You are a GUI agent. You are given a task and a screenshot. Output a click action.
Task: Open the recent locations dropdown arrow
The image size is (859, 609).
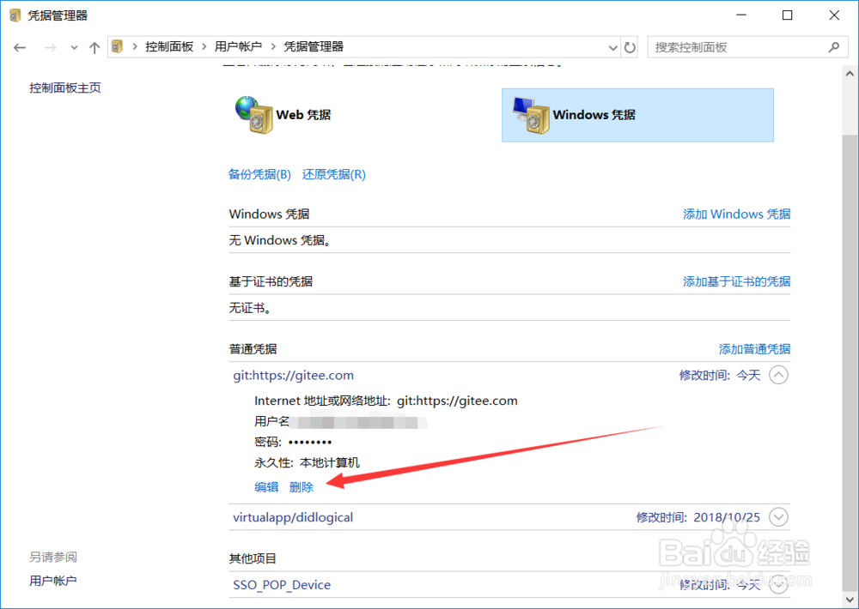74,47
